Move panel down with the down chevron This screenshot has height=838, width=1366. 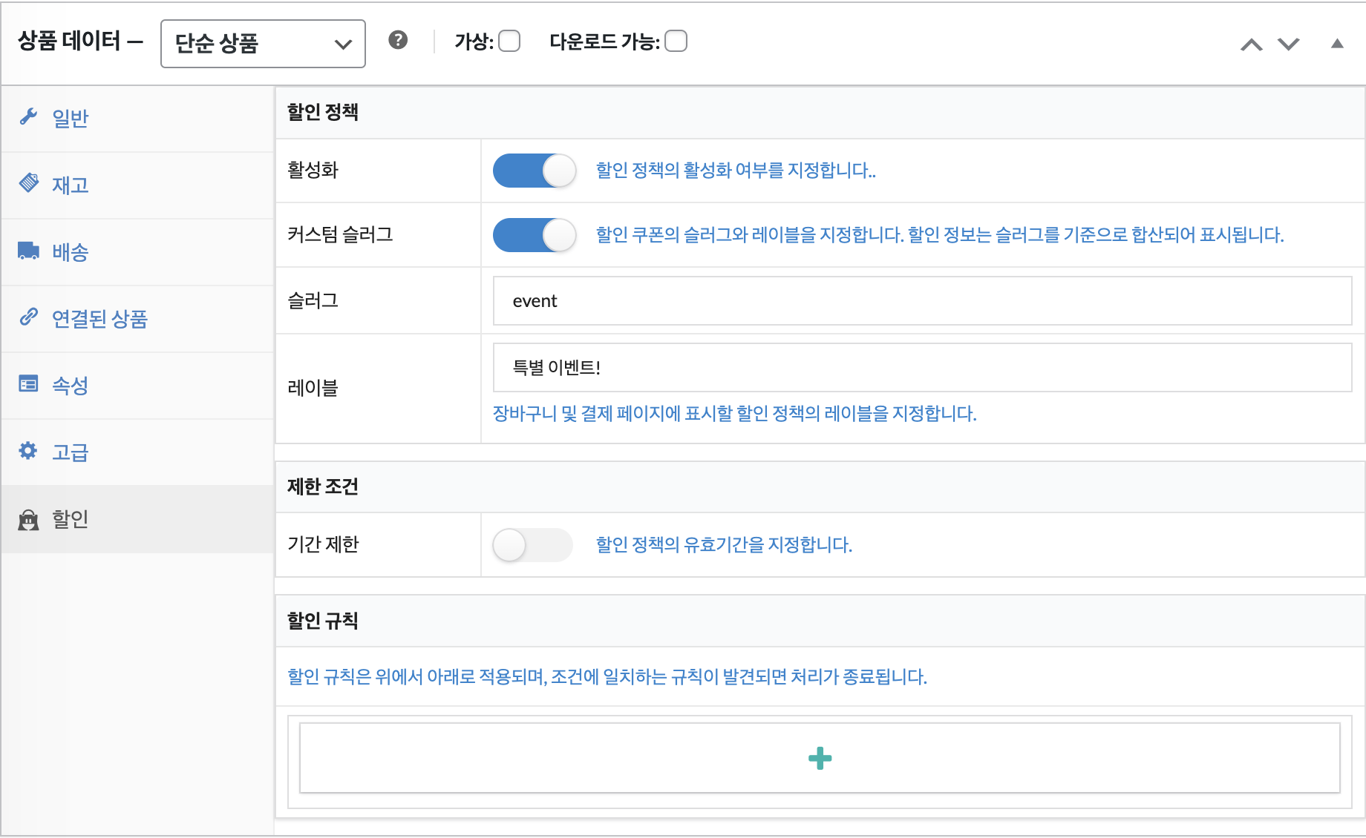tap(1288, 44)
